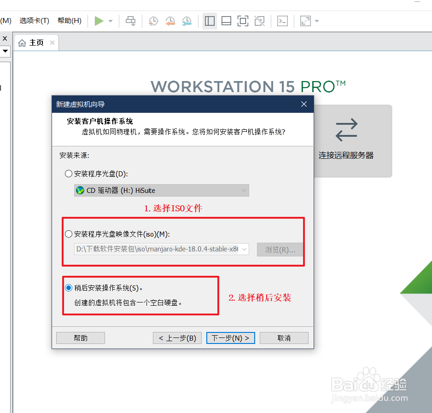Close the library side panel
The width and height of the screenshot is (432, 413).
[5, 38]
